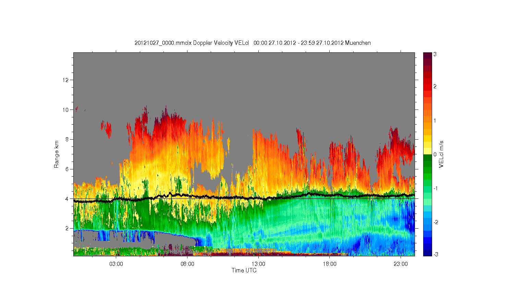The height and width of the screenshot is (308, 514).
Task: Click the 'VELcl m/s' colorbar label
Action: (x=441, y=154)
